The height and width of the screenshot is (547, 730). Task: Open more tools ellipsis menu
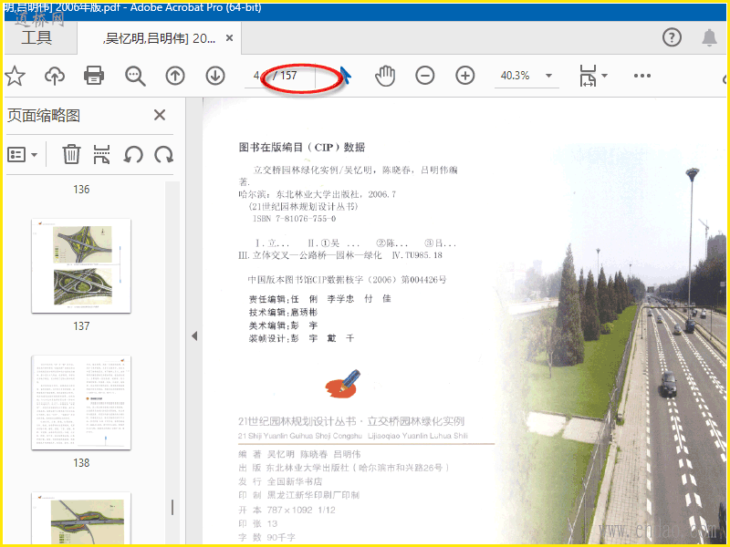[x=642, y=76]
